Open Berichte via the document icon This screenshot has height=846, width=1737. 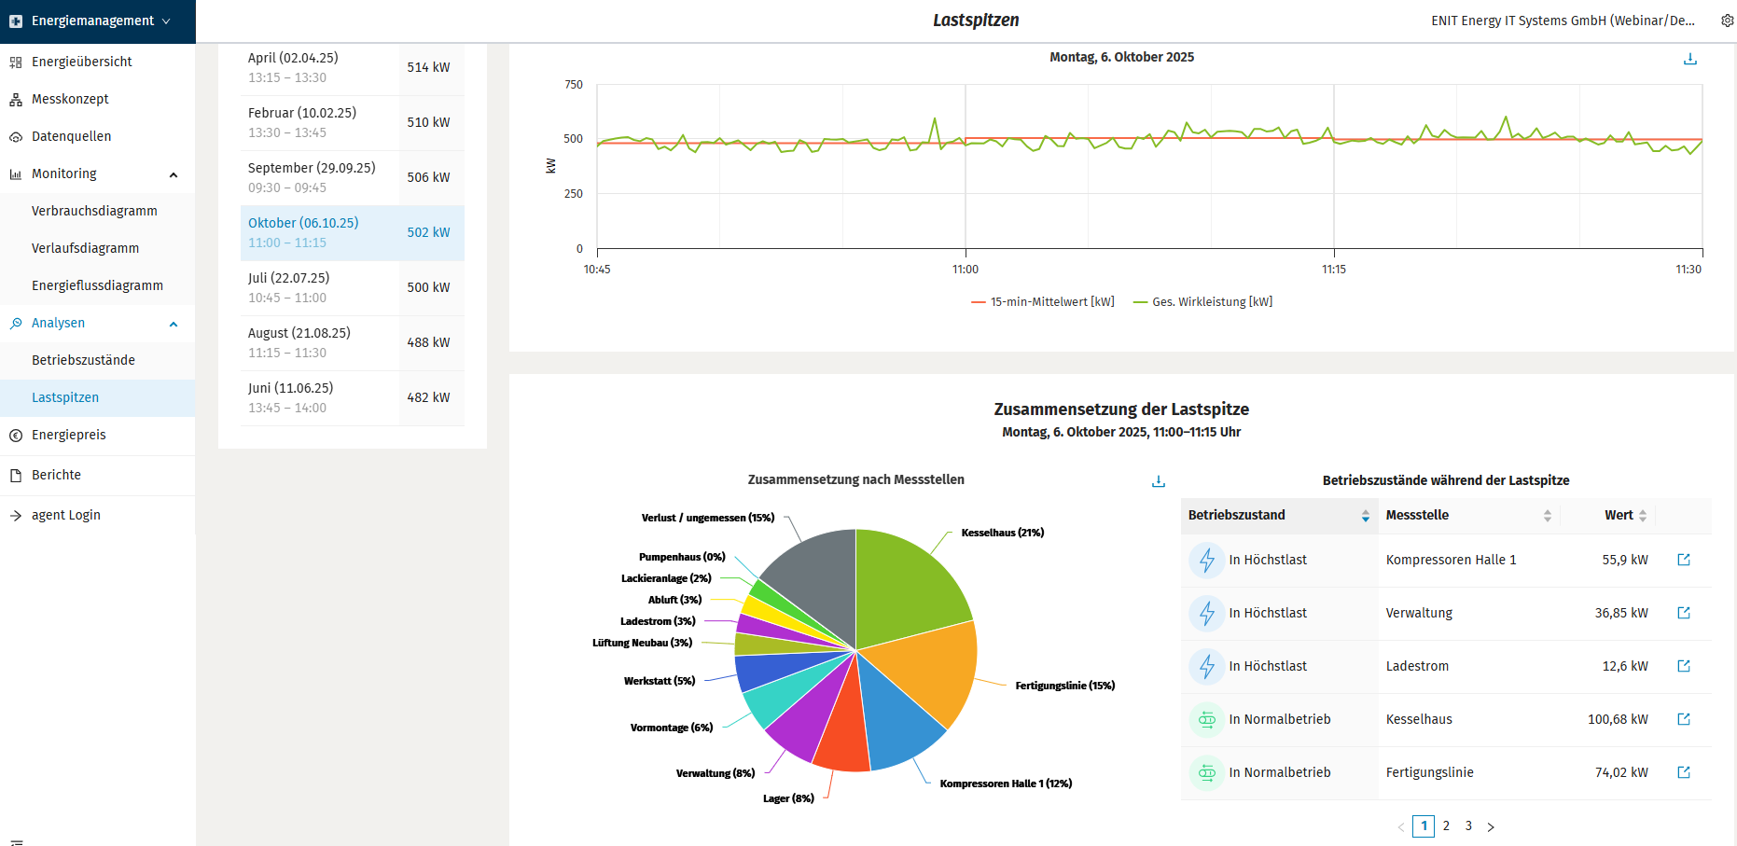click(15, 475)
